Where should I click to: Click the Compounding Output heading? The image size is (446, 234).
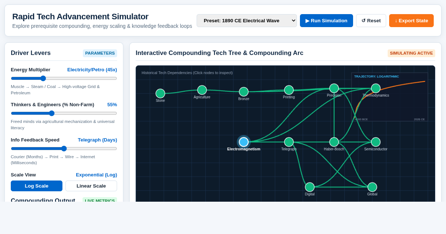click(x=43, y=200)
